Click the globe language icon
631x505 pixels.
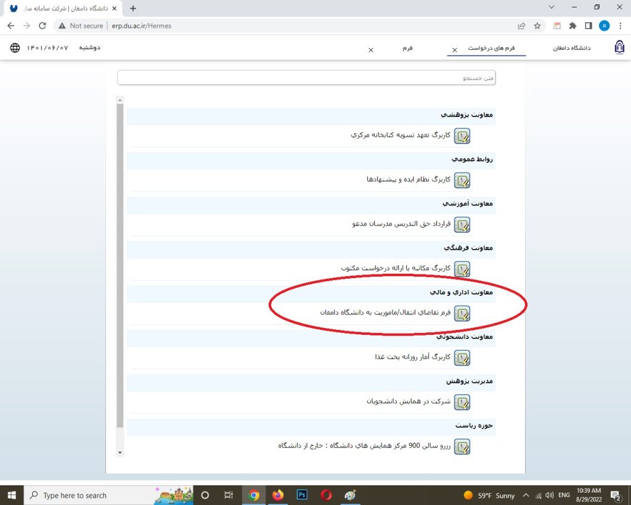pos(15,47)
